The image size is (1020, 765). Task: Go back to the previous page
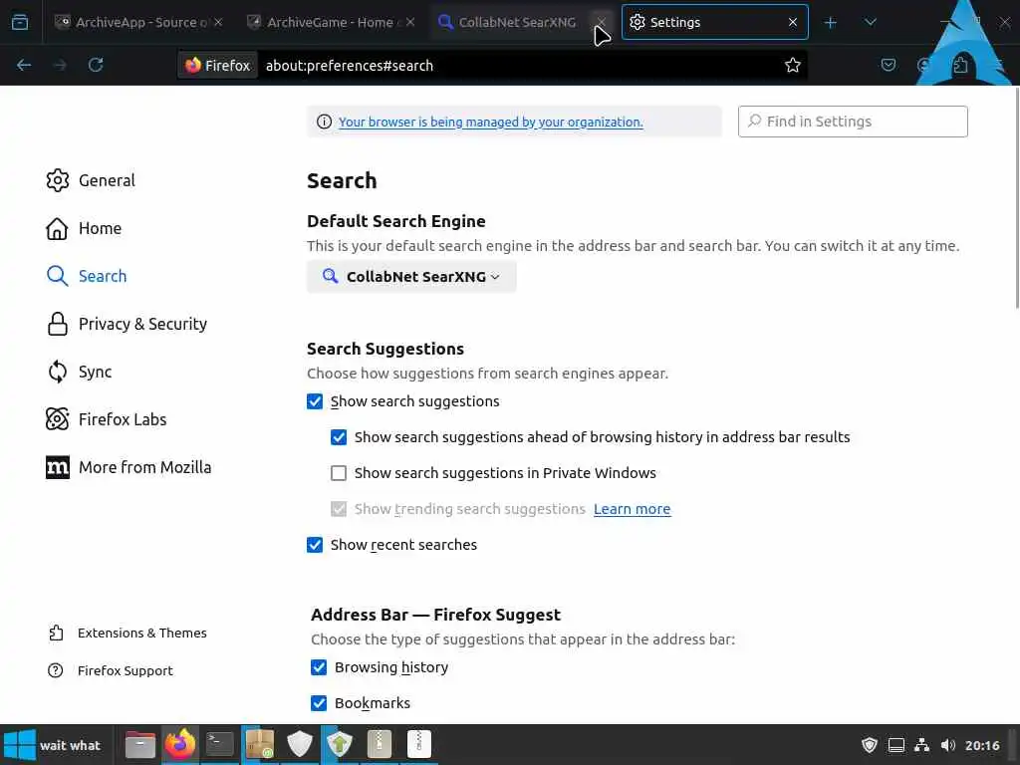coord(24,65)
